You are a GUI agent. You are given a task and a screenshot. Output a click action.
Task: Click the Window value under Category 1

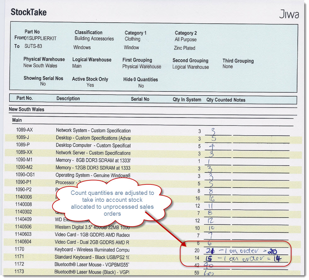(x=131, y=48)
